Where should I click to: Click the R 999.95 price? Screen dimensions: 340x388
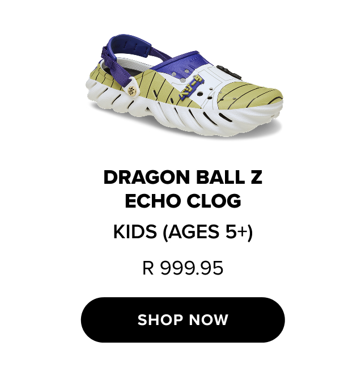pyautogui.click(x=182, y=268)
